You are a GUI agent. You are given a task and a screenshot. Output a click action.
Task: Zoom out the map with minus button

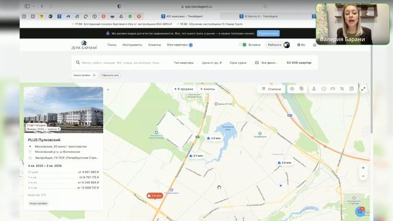pyautogui.click(x=363, y=176)
